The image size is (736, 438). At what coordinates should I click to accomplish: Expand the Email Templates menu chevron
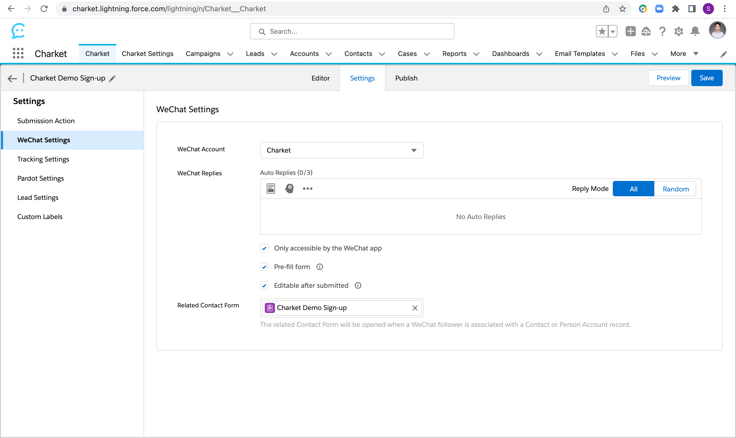point(615,54)
